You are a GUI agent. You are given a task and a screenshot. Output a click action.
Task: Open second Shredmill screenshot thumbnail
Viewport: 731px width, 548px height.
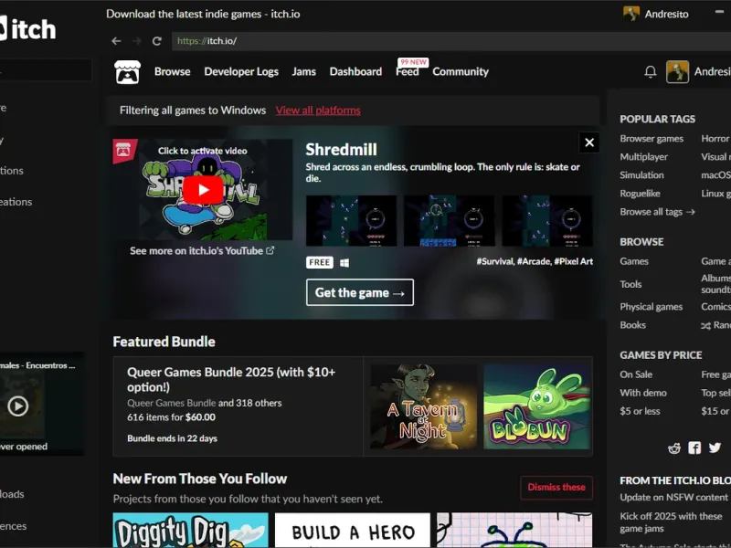pyautogui.click(x=450, y=221)
